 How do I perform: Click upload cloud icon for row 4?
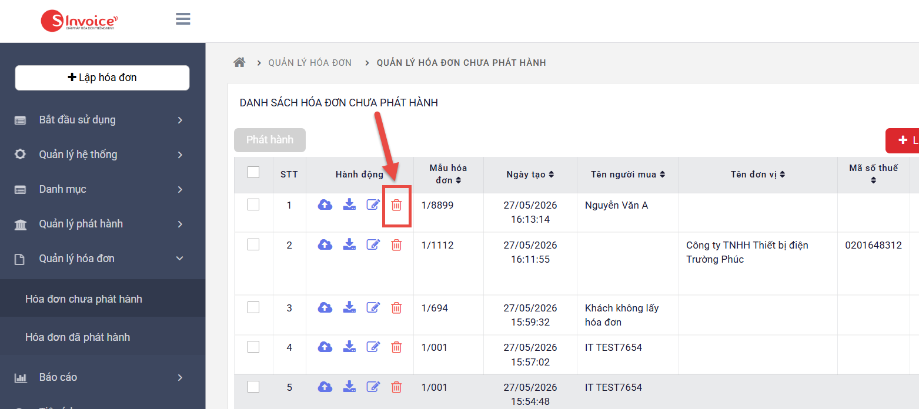click(x=325, y=347)
